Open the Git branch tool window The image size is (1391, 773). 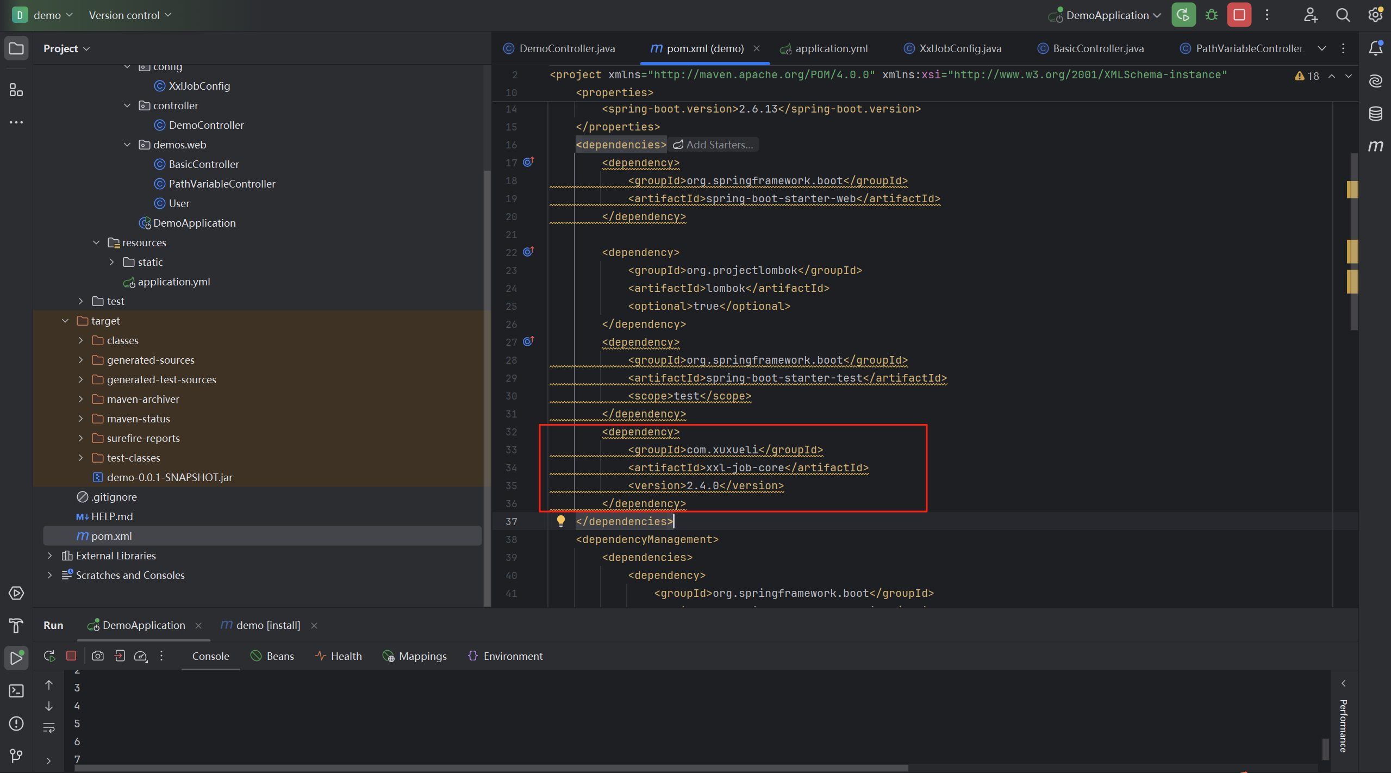[x=16, y=756]
